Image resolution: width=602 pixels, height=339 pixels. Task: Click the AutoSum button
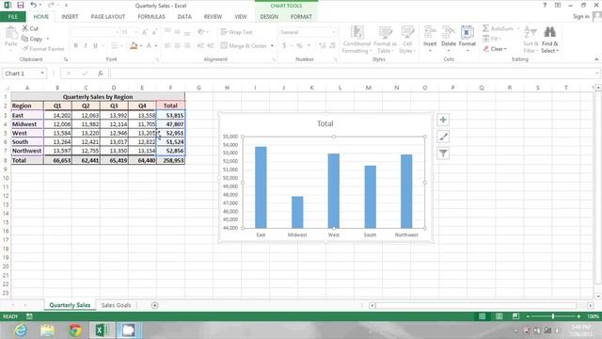click(498, 28)
